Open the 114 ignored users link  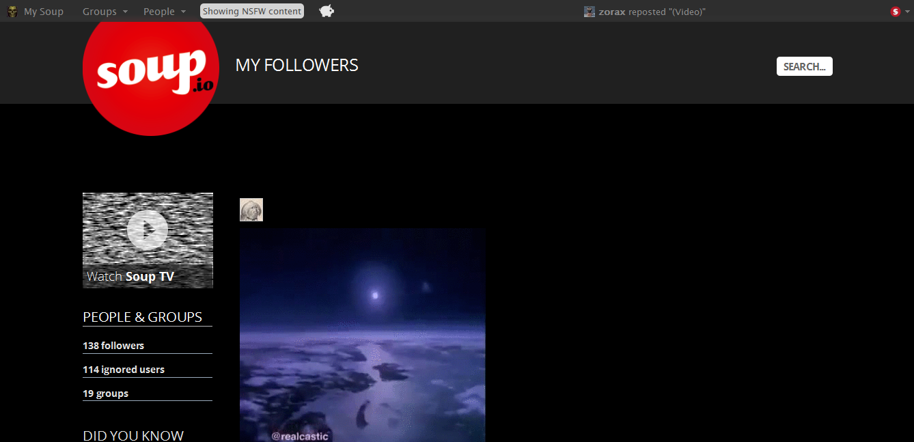pyautogui.click(x=124, y=370)
